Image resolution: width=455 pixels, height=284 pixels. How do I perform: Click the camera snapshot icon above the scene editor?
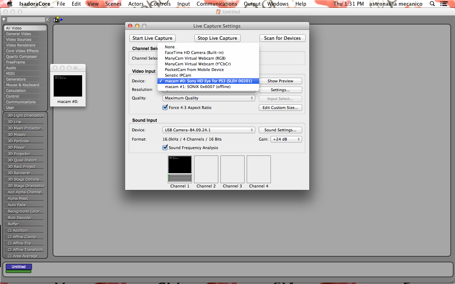(57, 20)
